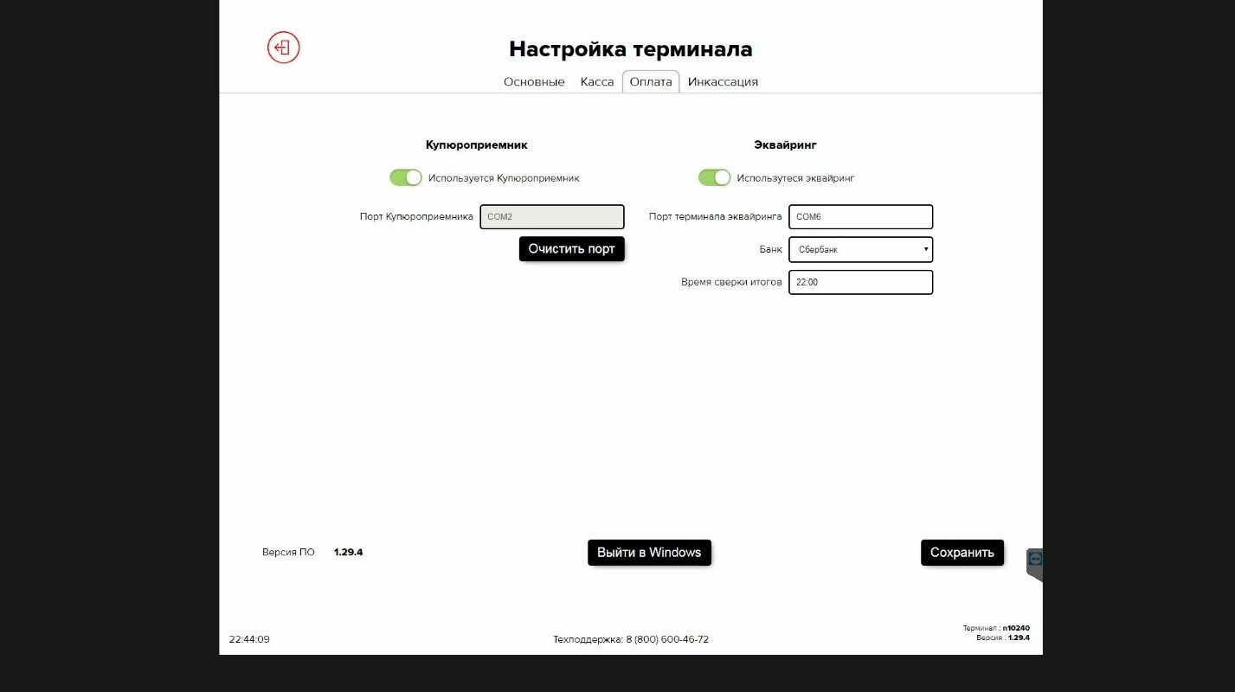Click the Время сверки итогов field
The width and height of the screenshot is (1235, 692).
(x=860, y=282)
